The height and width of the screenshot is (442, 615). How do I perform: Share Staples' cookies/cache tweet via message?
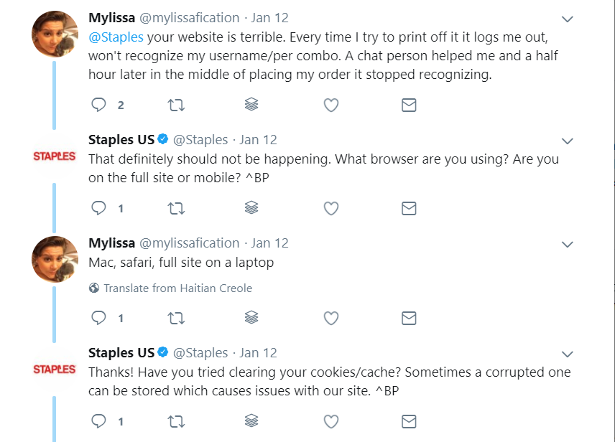click(409, 421)
